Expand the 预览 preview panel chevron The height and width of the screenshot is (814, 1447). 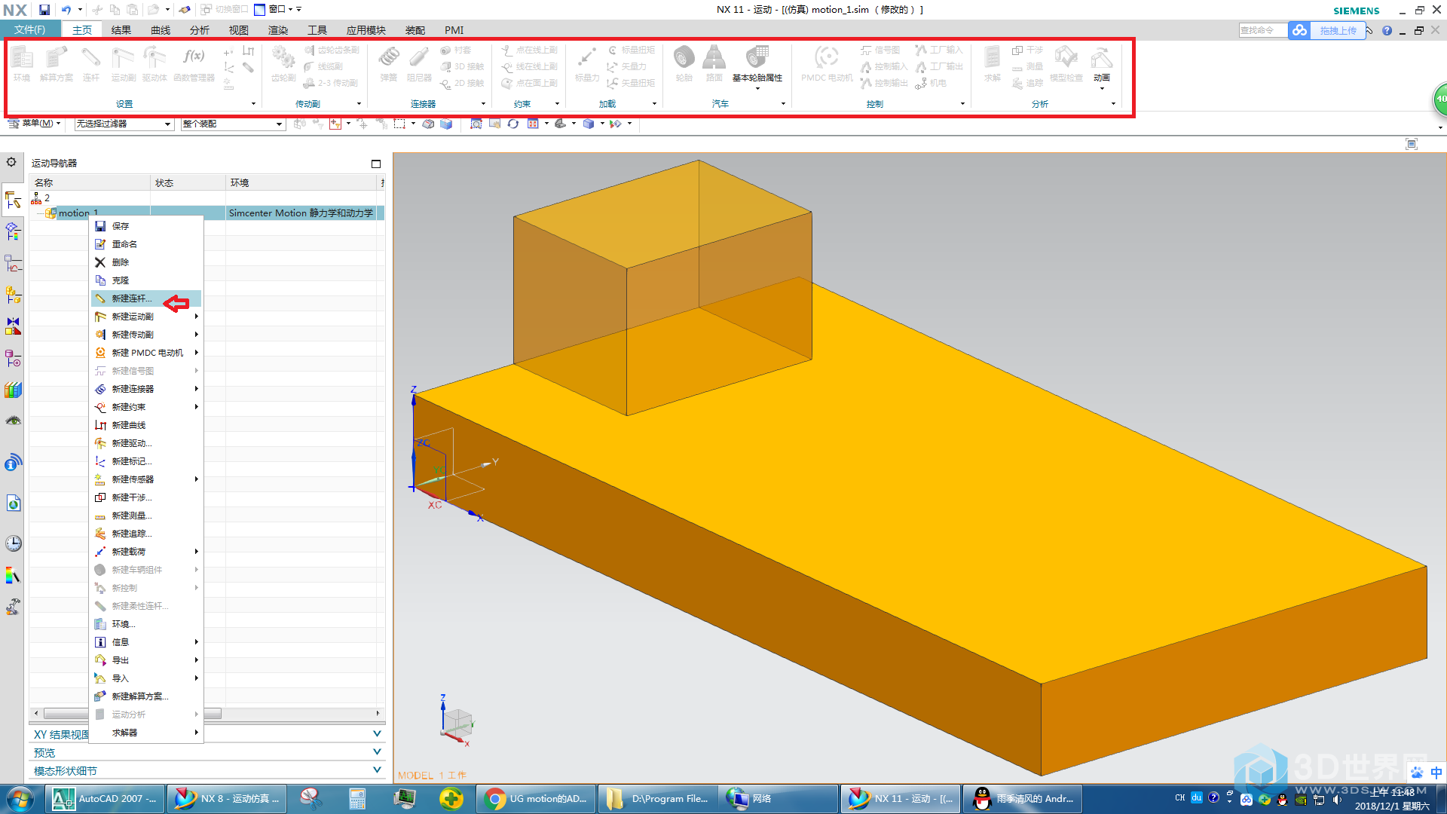[x=377, y=752]
